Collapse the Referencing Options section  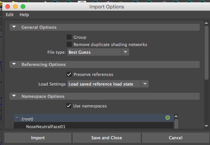(x=14, y=64)
